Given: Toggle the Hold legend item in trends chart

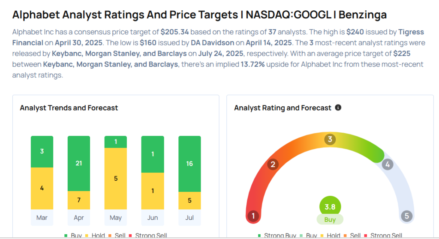Looking at the screenshot, I should 95,236.
